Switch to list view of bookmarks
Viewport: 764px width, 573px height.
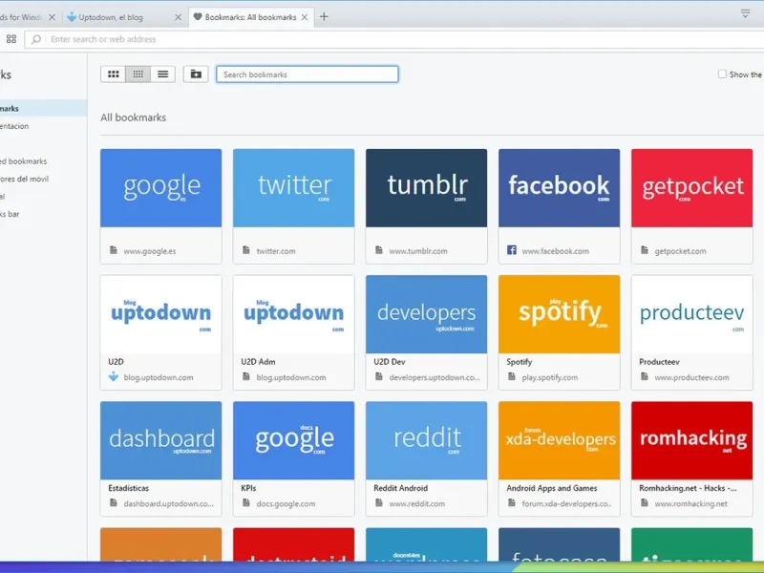click(x=162, y=74)
